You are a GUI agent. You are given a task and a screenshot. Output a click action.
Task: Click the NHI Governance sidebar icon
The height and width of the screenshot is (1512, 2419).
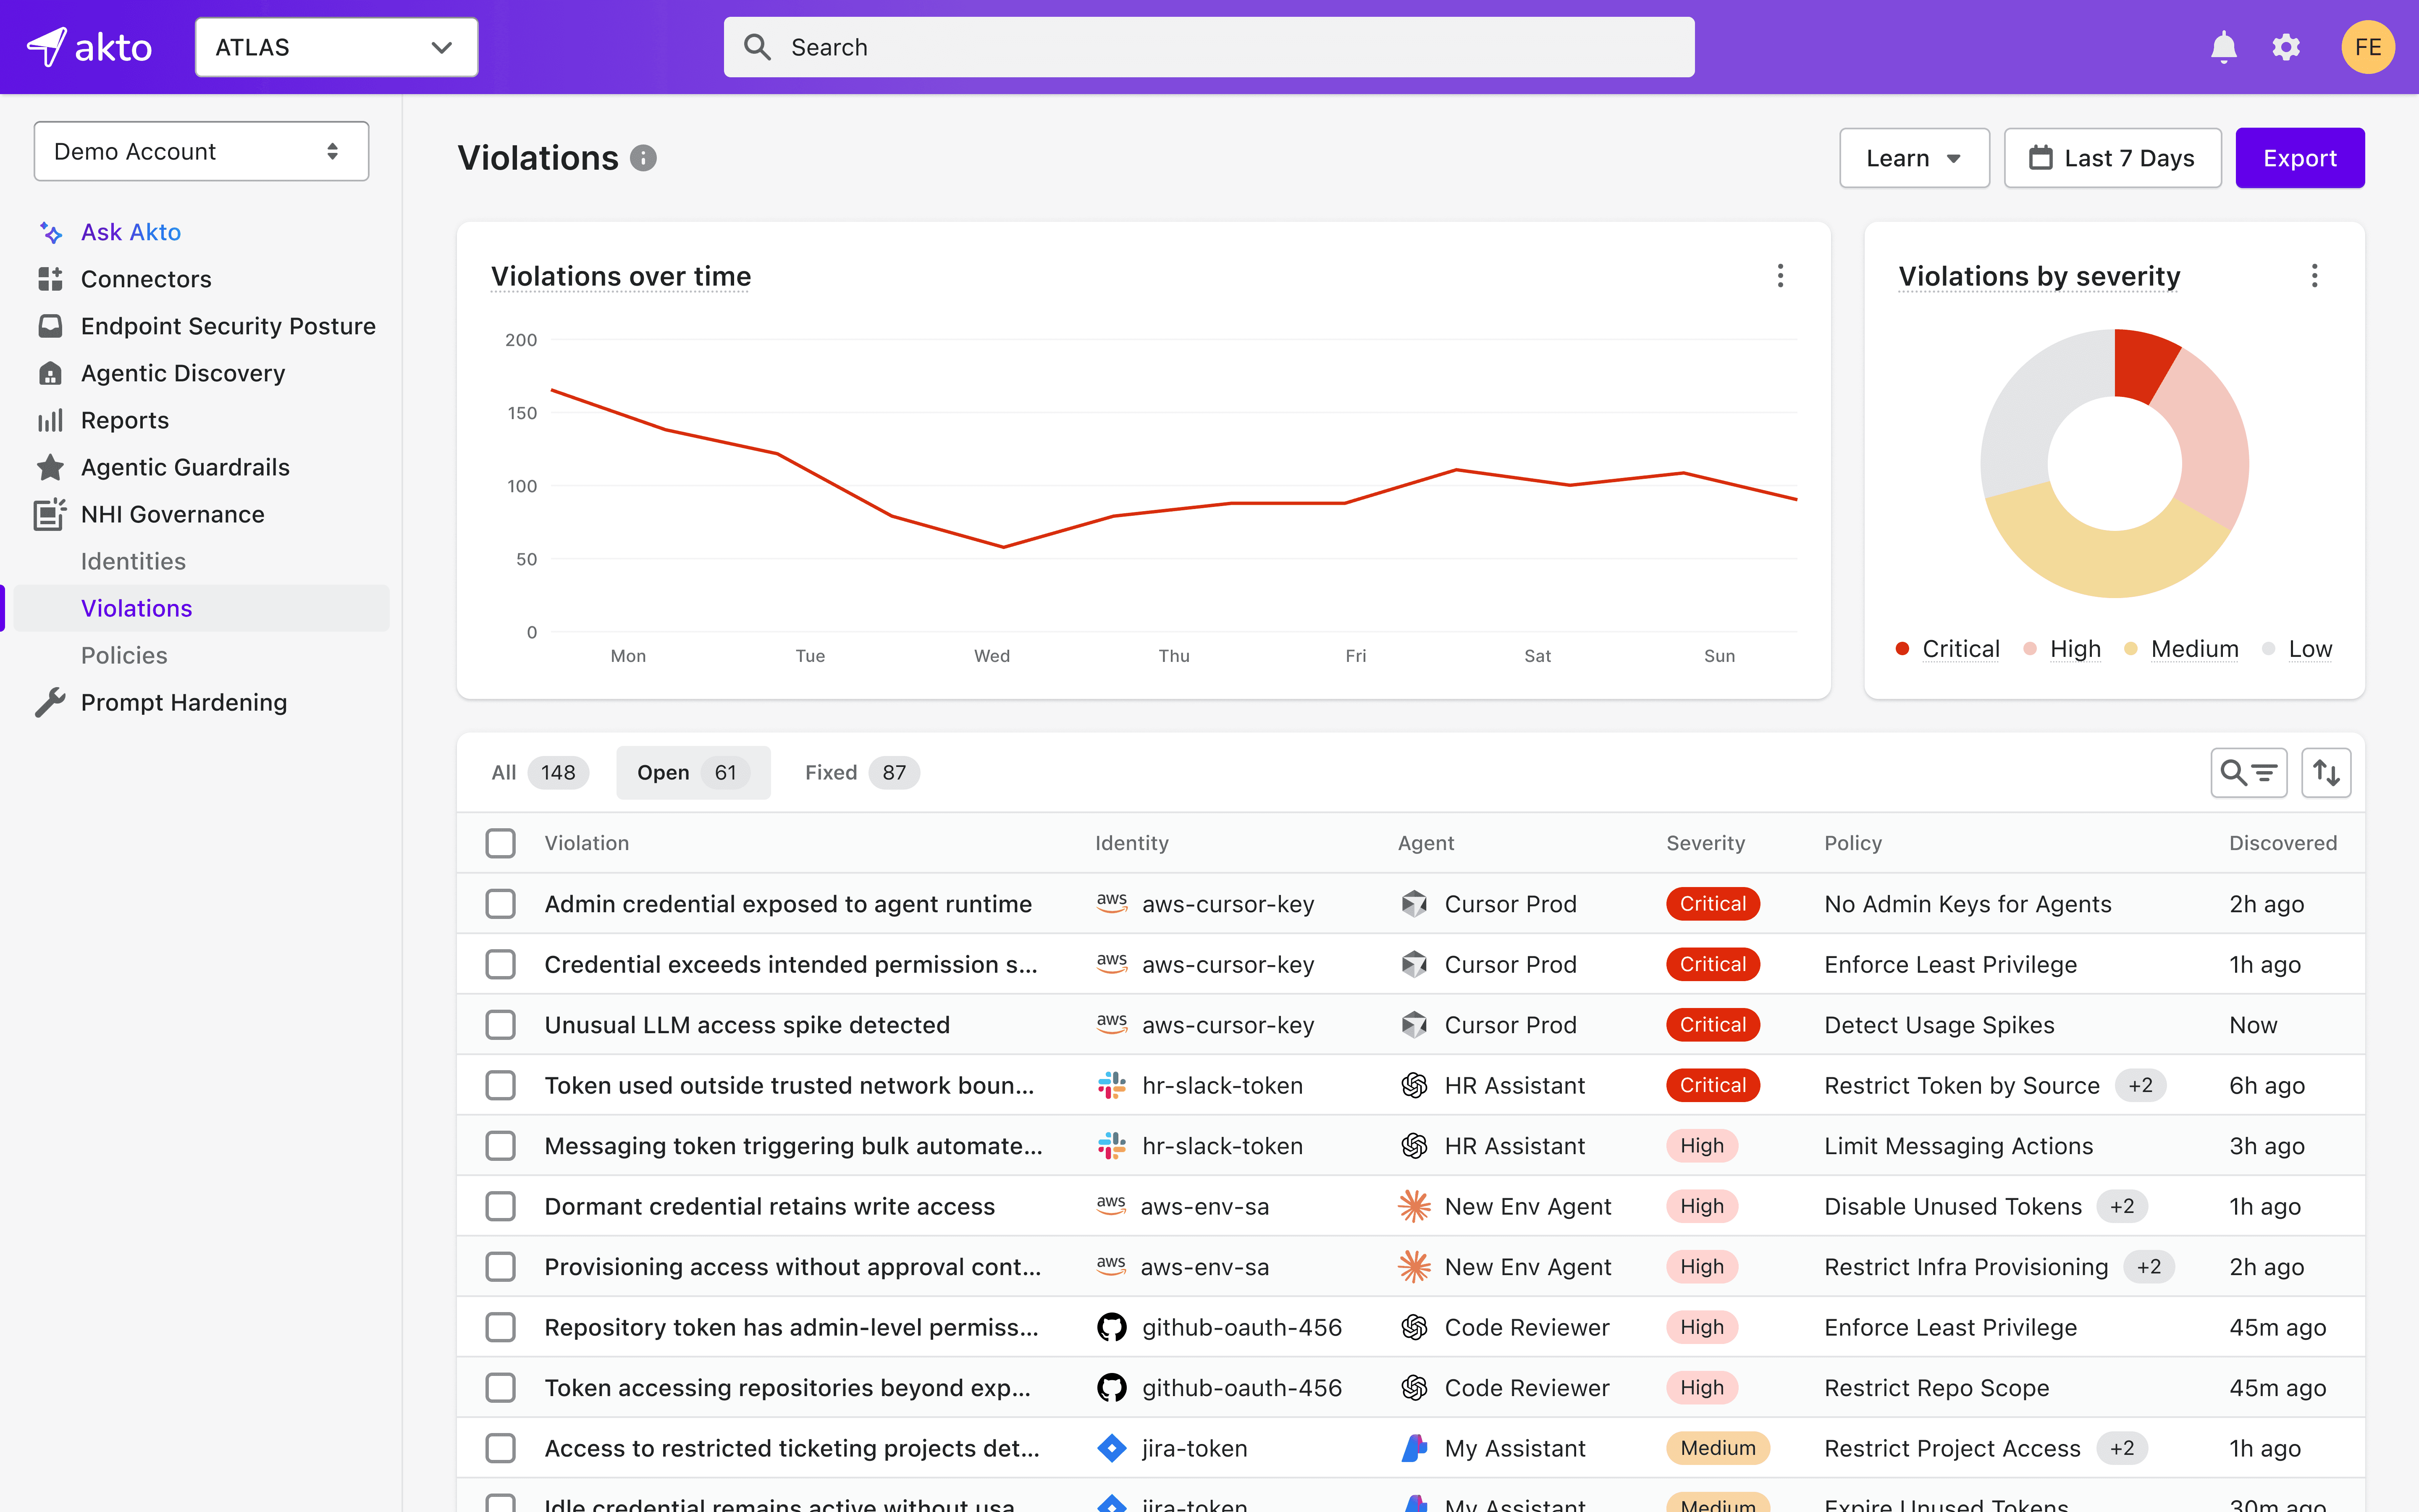(x=50, y=514)
